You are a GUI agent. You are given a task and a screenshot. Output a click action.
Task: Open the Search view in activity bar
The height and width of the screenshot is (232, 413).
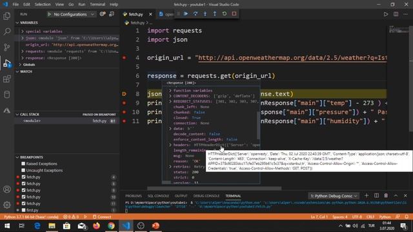coord(7,32)
